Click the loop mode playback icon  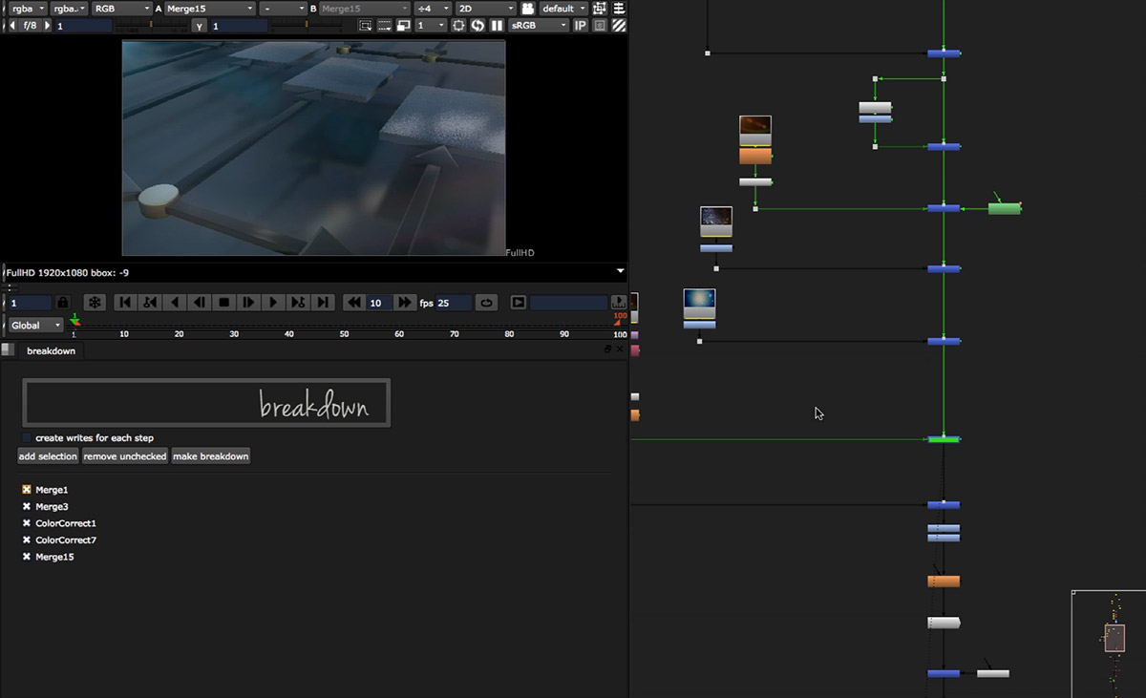click(x=486, y=303)
